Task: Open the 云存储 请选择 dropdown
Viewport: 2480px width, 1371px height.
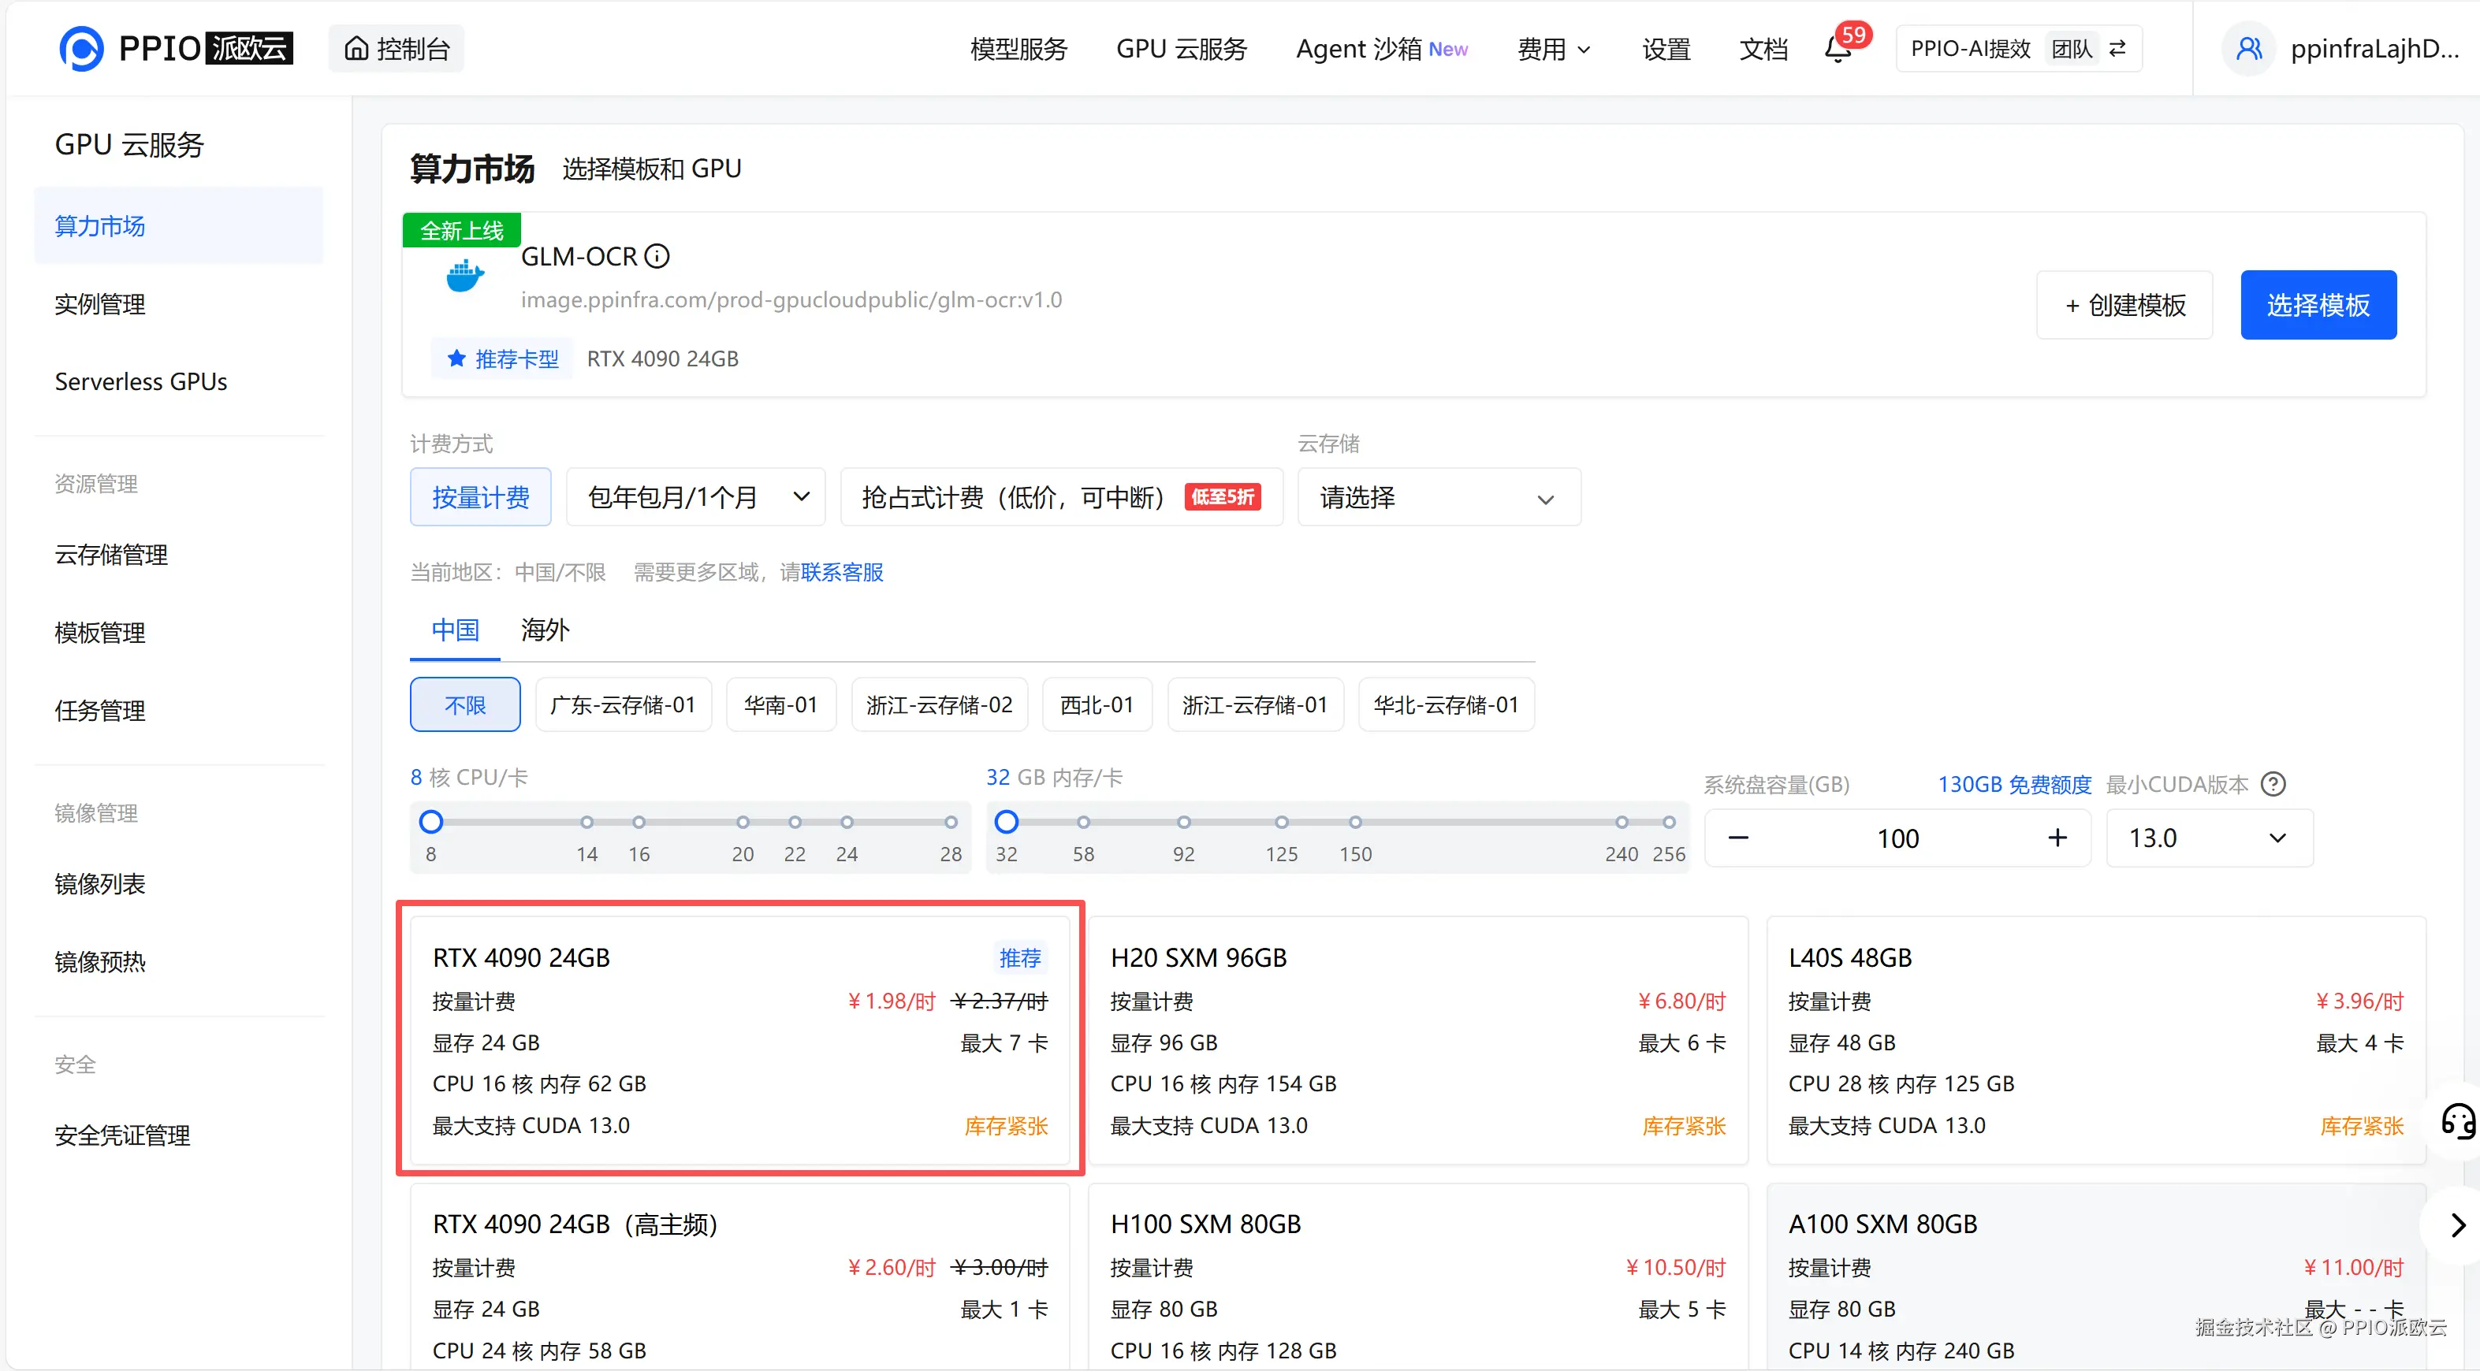Action: click(x=1439, y=497)
